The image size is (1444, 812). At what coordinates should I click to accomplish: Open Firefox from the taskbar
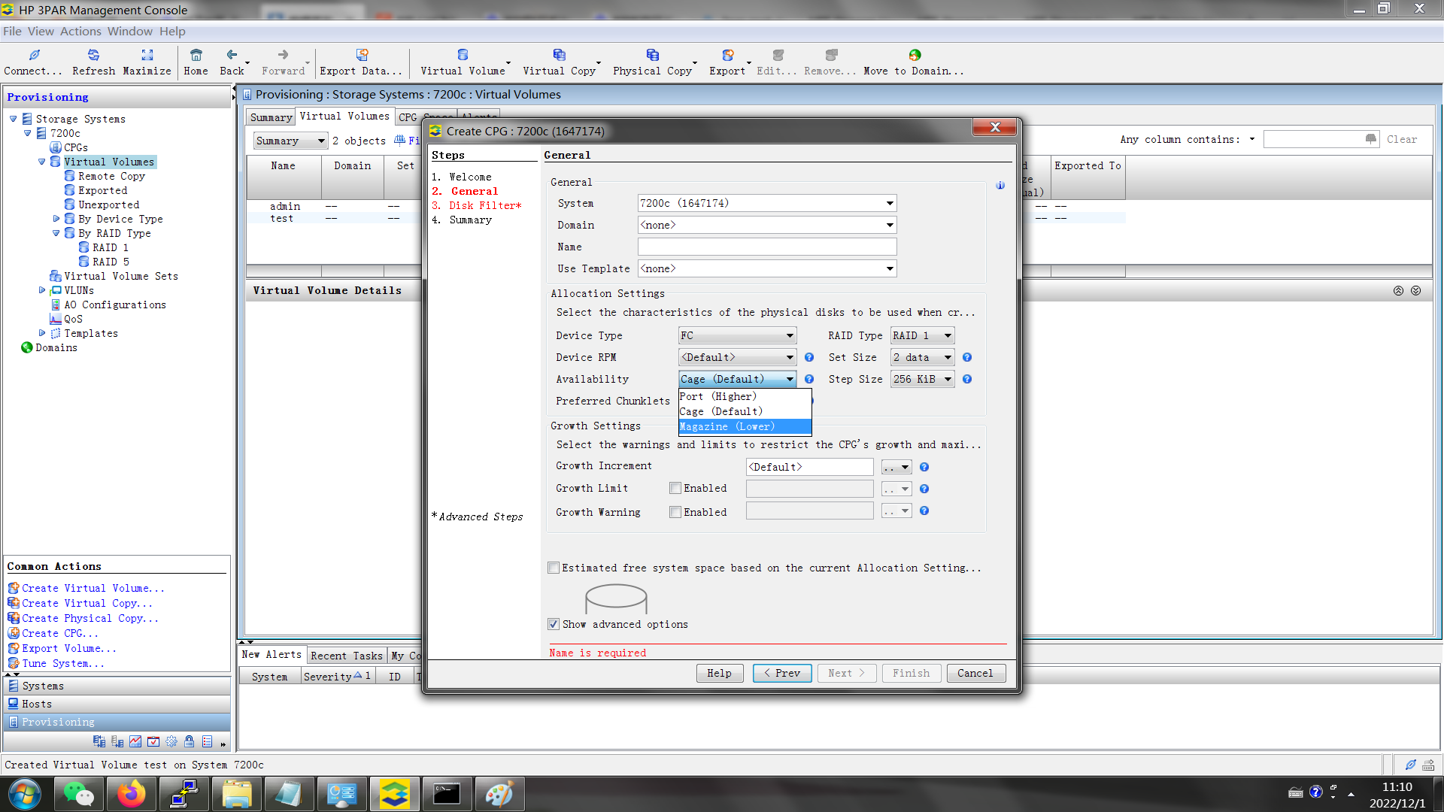pos(131,794)
